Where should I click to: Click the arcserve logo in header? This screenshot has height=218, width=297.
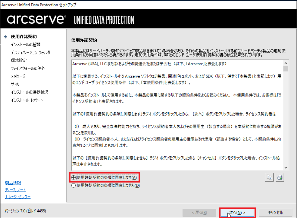coord(36,20)
